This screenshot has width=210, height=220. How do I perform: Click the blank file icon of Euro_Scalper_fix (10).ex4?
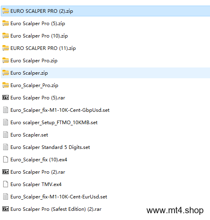click(6, 159)
